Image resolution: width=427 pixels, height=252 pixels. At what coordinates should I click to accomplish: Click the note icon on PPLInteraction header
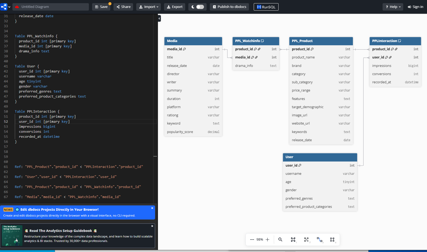(x=399, y=41)
